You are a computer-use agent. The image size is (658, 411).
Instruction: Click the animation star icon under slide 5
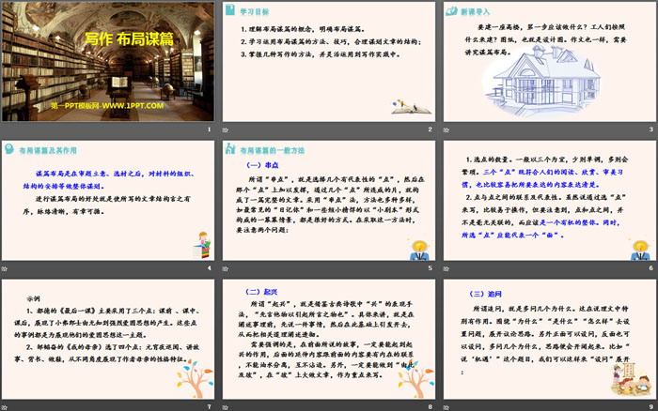pos(226,268)
